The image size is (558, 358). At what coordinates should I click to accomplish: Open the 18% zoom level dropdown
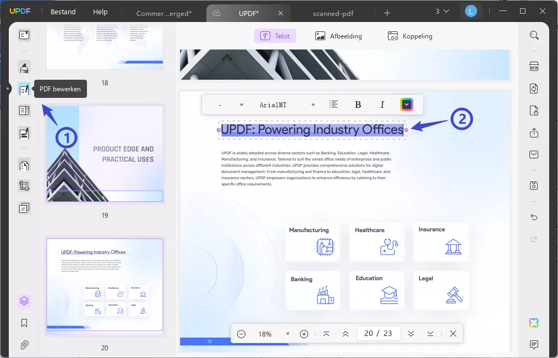pos(288,334)
